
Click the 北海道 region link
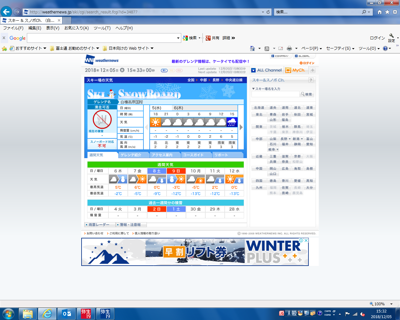(259, 107)
